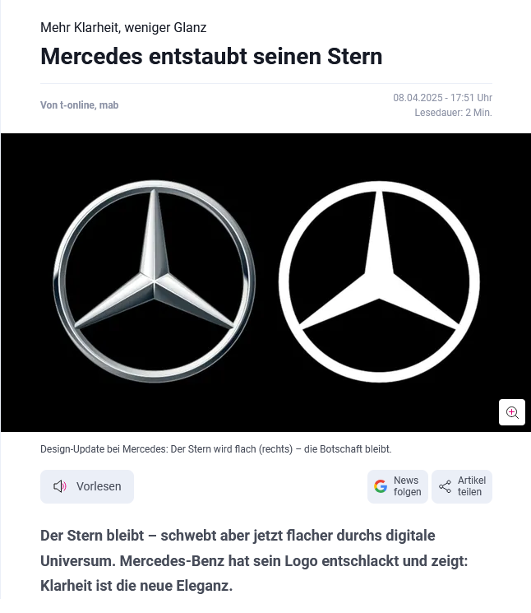531x613 pixels.
Task: Click the Google logo icon
Action: tap(381, 486)
